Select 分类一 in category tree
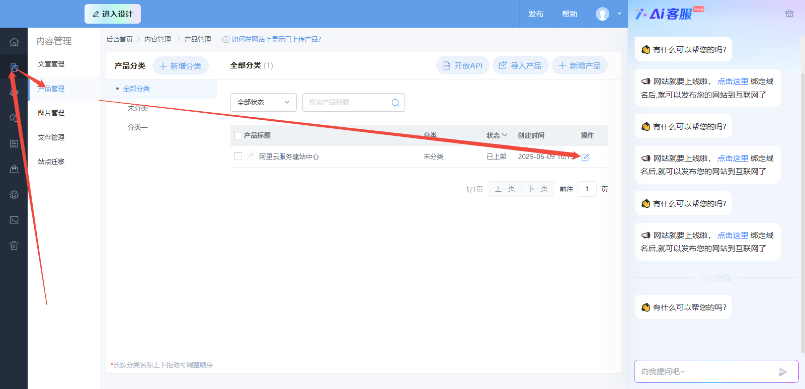805x389 pixels. tap(138, 127)
